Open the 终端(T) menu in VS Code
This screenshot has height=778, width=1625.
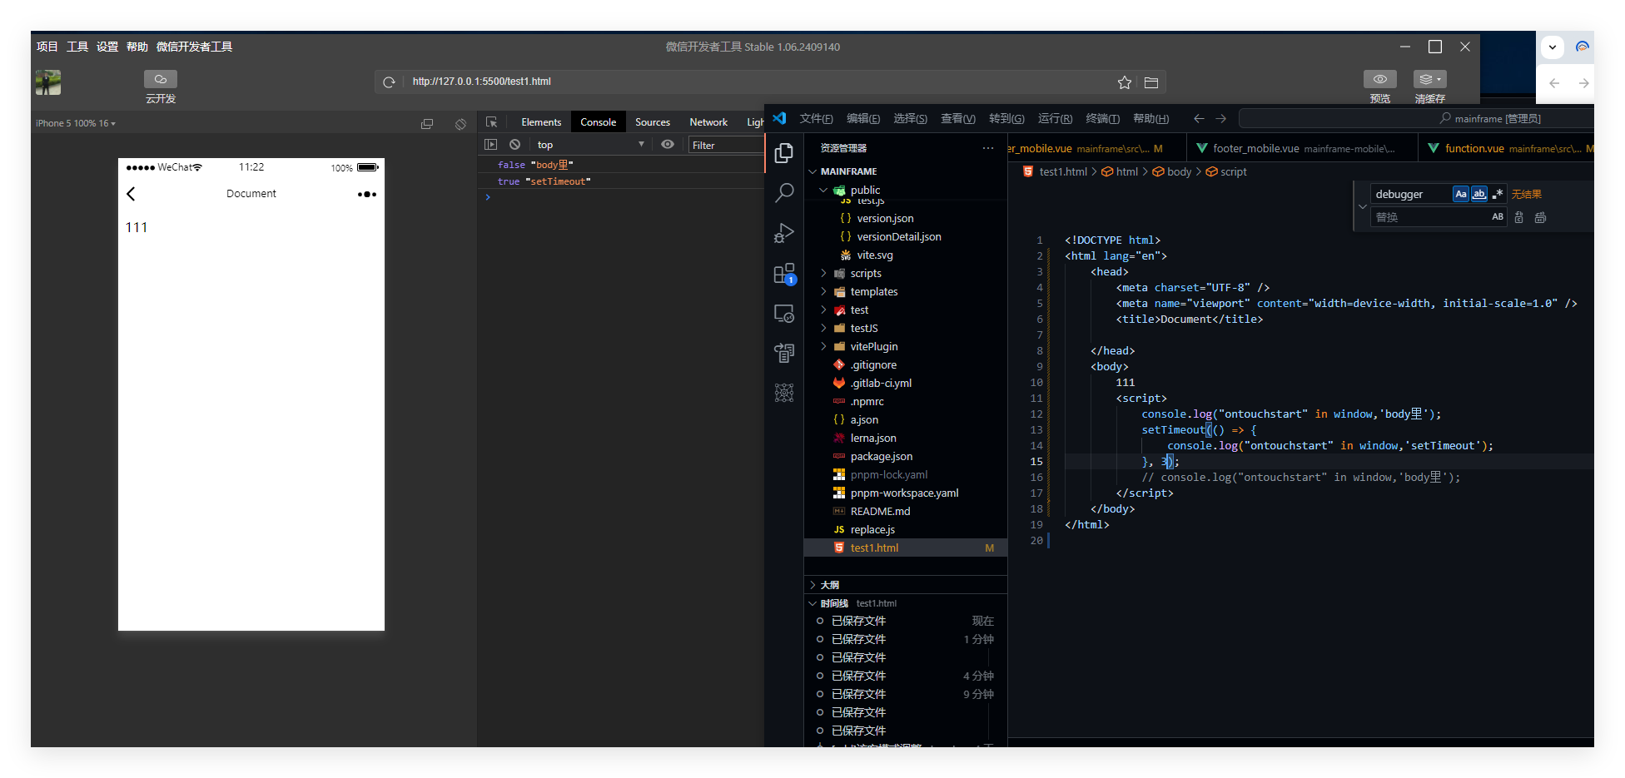click(1103, 119)
